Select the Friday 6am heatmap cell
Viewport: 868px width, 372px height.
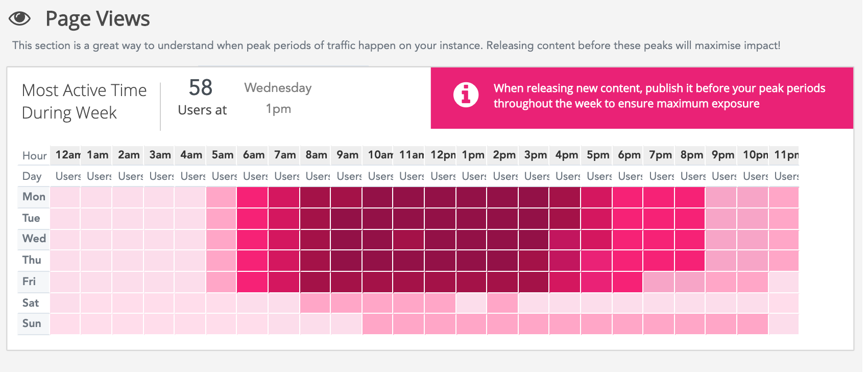click(x=252, y=282)
